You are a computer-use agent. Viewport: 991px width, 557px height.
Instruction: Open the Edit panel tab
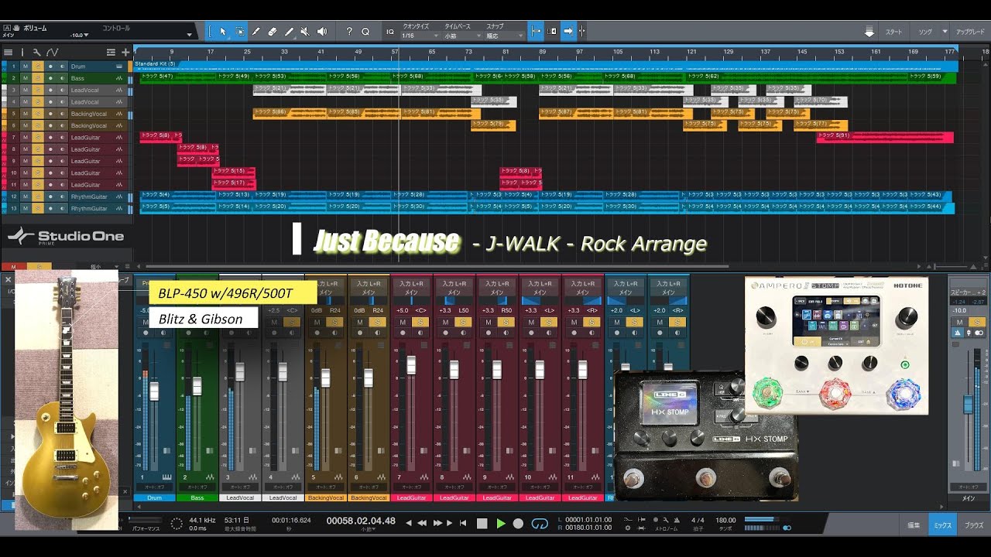(914, 525)
